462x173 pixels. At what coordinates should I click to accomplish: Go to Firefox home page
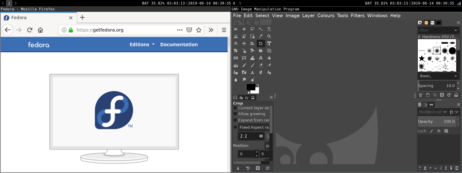click(40, 30)
